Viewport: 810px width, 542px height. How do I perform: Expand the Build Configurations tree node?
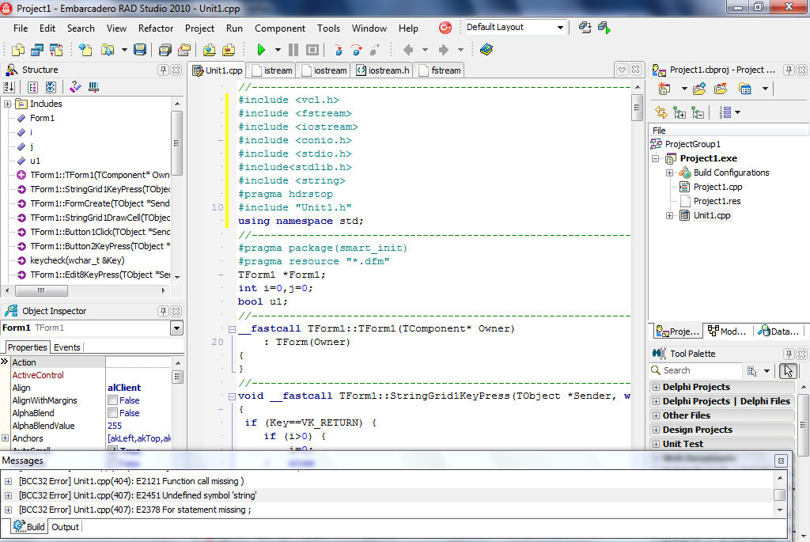(x=669, y=172)
